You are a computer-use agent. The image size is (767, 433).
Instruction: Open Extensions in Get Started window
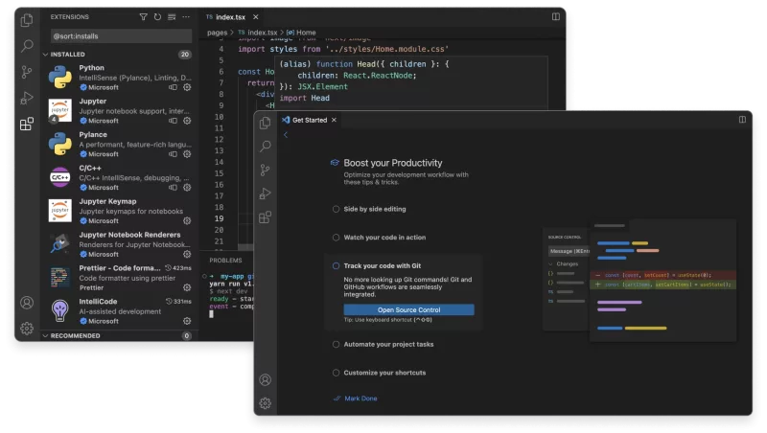(x=266, y=217)
